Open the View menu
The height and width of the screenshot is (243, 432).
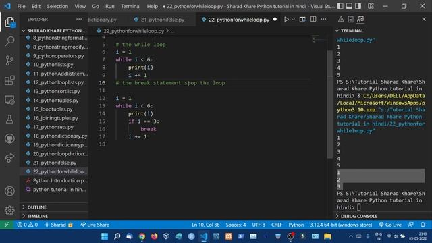click(80, 6)
